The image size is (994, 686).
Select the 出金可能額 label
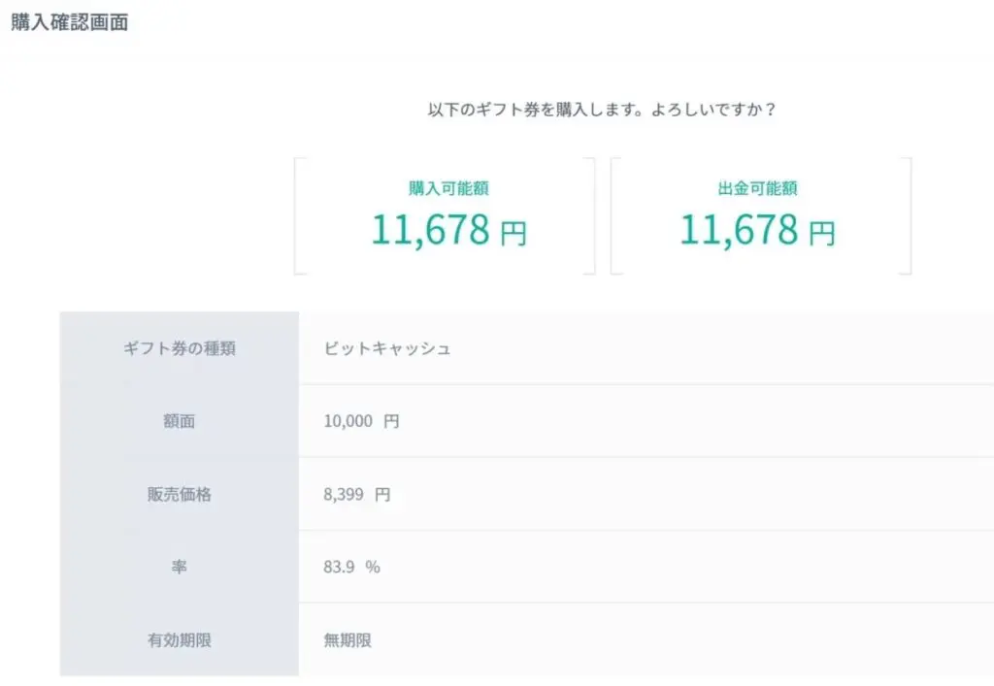tap(757, 188)
